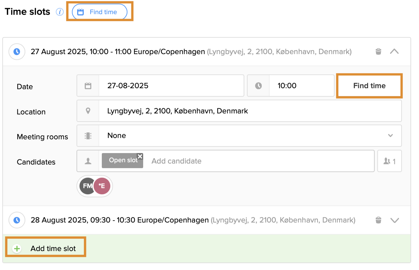Click the FM candidate avatar
Image resolution: width=419 pixels, height=270 pixels.
click(87, 186)
